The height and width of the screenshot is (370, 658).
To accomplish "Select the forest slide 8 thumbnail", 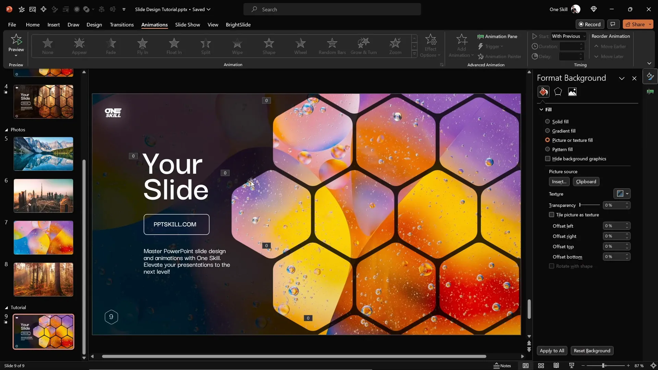I will [x=44, y=279].
